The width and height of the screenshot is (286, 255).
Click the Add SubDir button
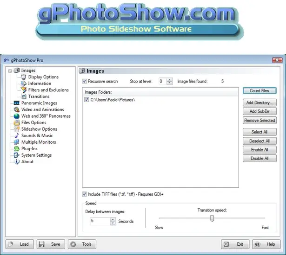259,111
